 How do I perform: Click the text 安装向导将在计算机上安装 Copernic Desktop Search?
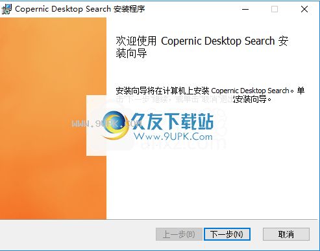(x=203, y=91)
